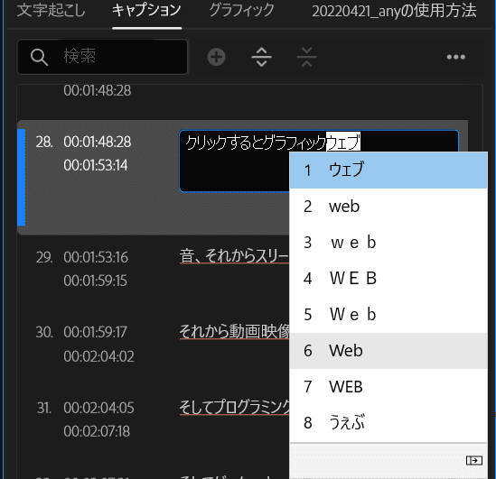Click the 検索 search field

point(102,57)
